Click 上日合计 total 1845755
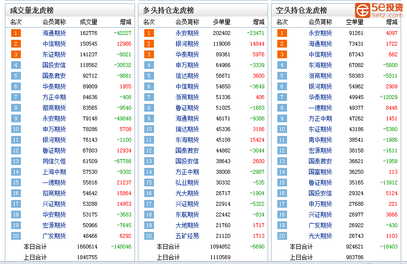This screenshot has width=407, height=264. (87, 257)
